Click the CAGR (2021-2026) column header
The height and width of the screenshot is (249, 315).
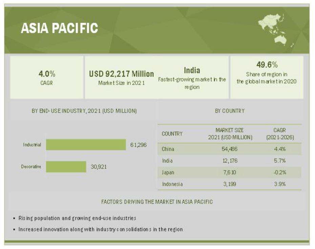[280, 133]
